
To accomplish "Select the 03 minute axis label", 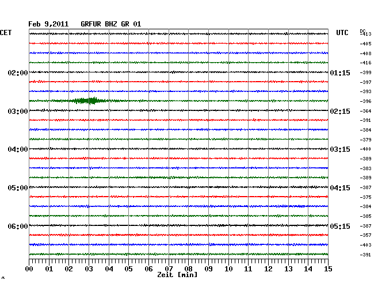I will (x=89, y=269).
